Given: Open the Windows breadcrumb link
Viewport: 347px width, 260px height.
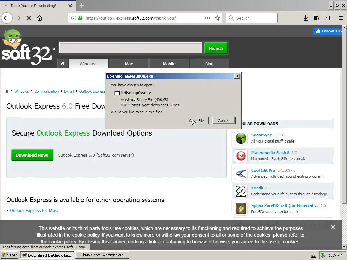Looking at the screenshot, I should pyautogui.click(x=22, y=91).
